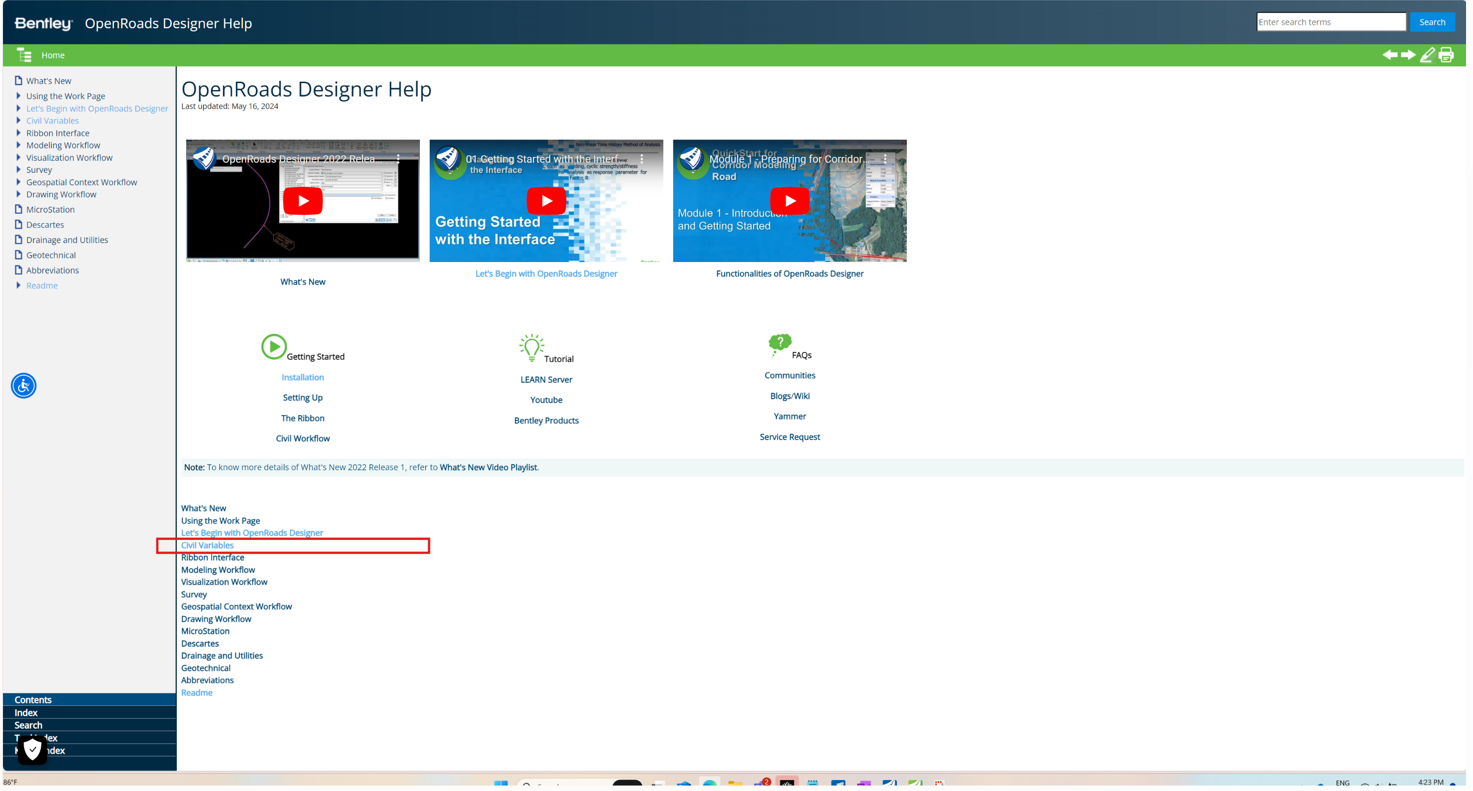This screenshot has height=791, width=1473.
Task: Click the Descartes page icon in sidebar
Action: click(18, 225)
